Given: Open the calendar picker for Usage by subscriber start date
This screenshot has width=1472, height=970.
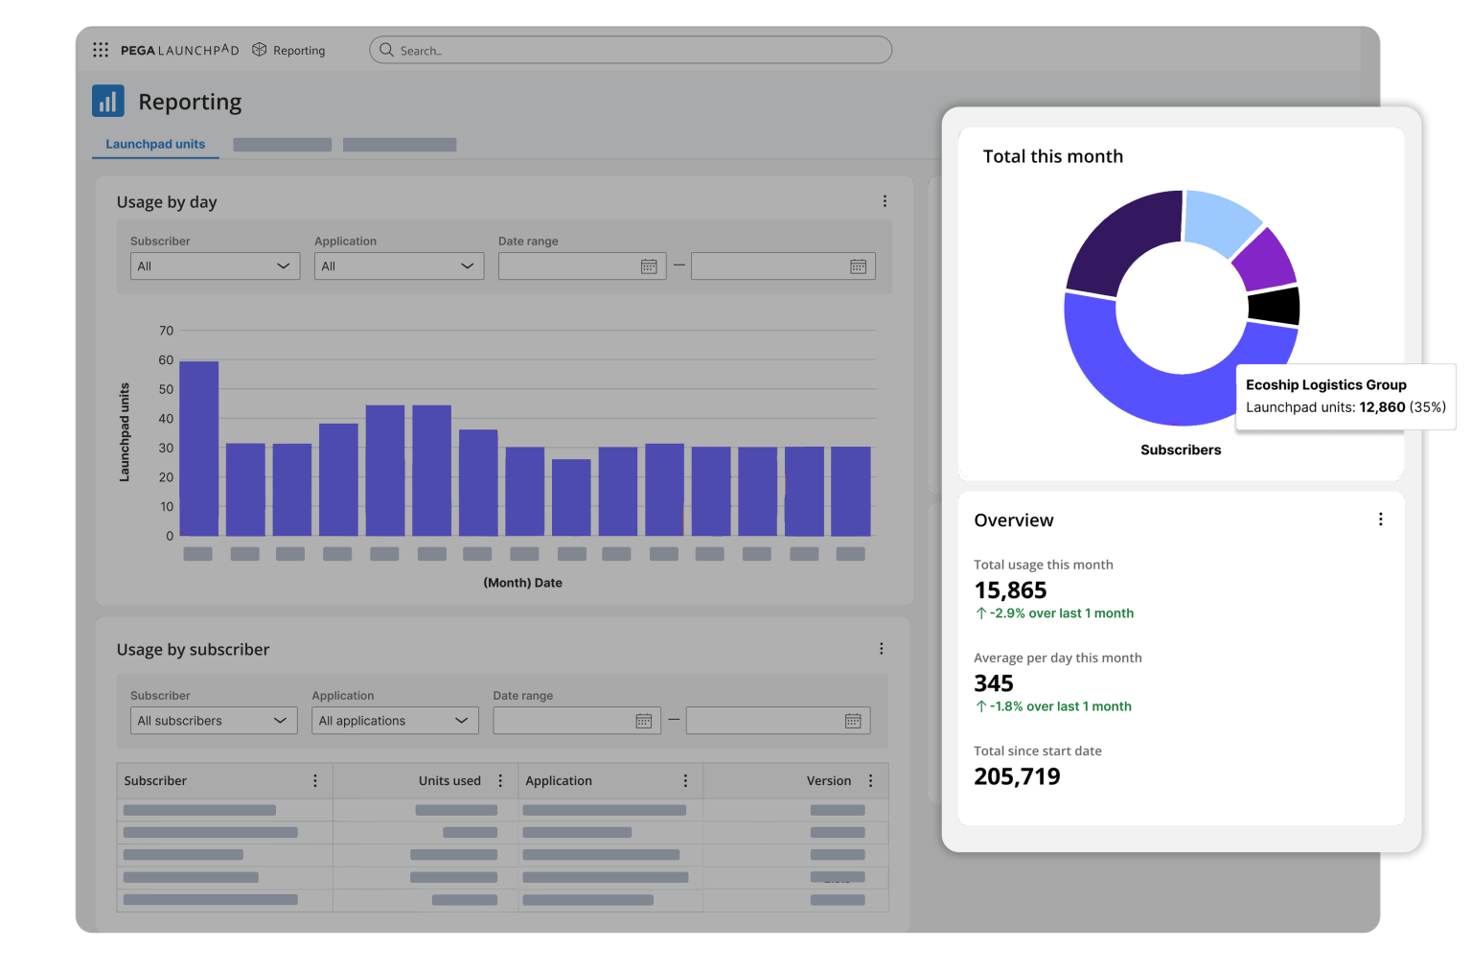Looking at the screenshot, I should tap(644, 720).
